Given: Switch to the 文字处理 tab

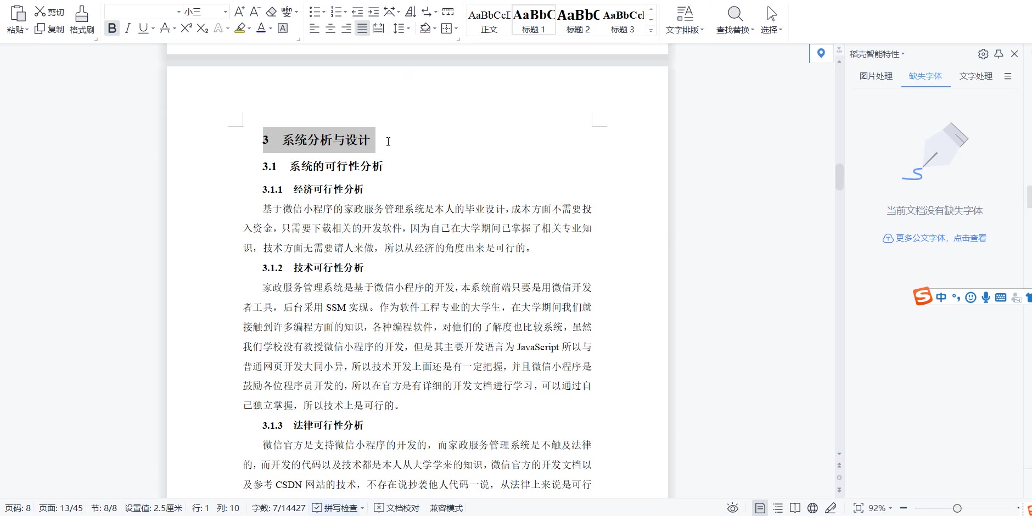Looking at the screenshot, I should coord(975,76).
